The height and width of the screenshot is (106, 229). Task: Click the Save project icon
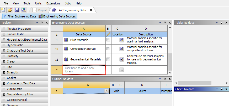click(x=17, y=10)
